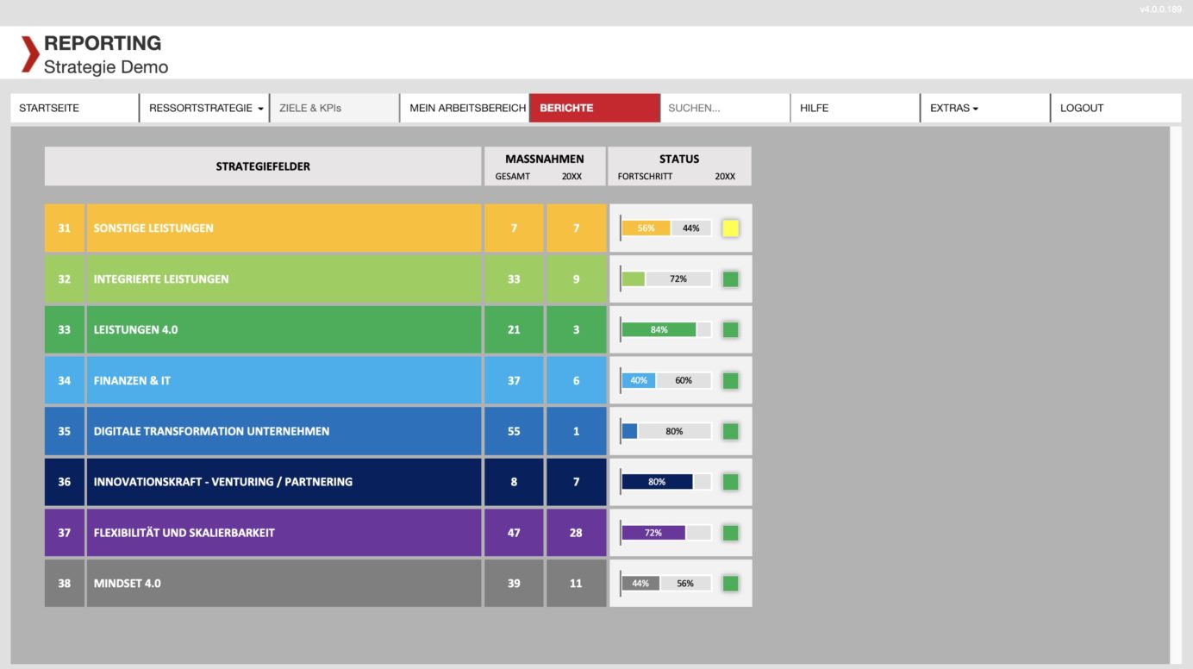The height and width of the screenshot is (669, 1193).
Task: Select the status indicator for Innovationskraft - Venturing
Action: tap(729, 482)
